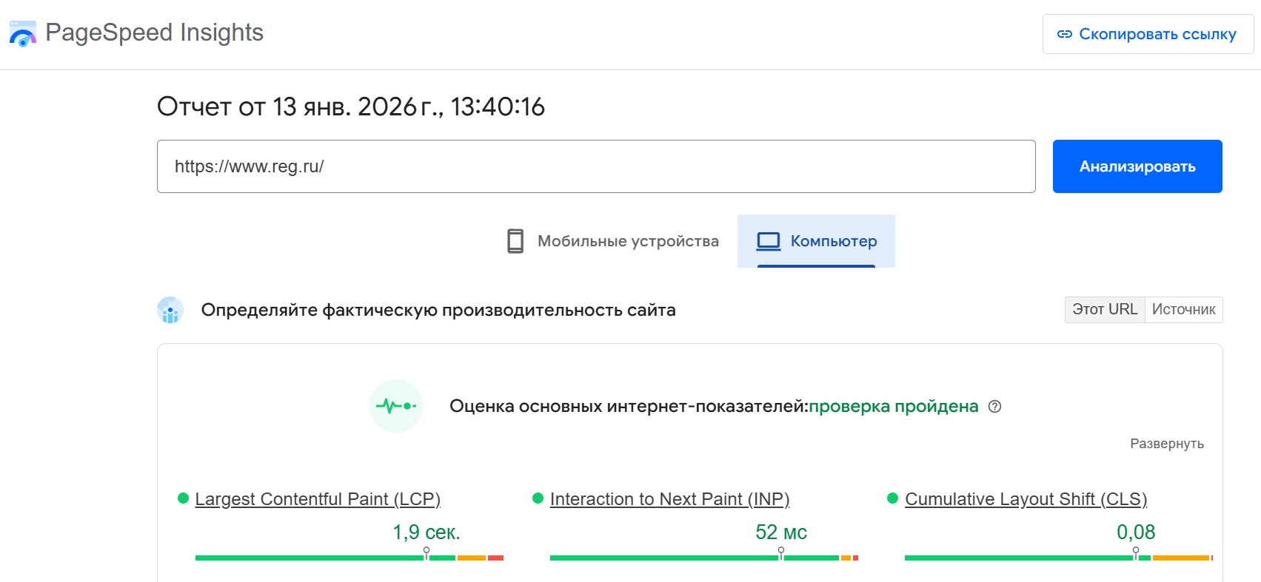Click the mobile phone device icon
The image size is (1261, 582).
[515, 241]
